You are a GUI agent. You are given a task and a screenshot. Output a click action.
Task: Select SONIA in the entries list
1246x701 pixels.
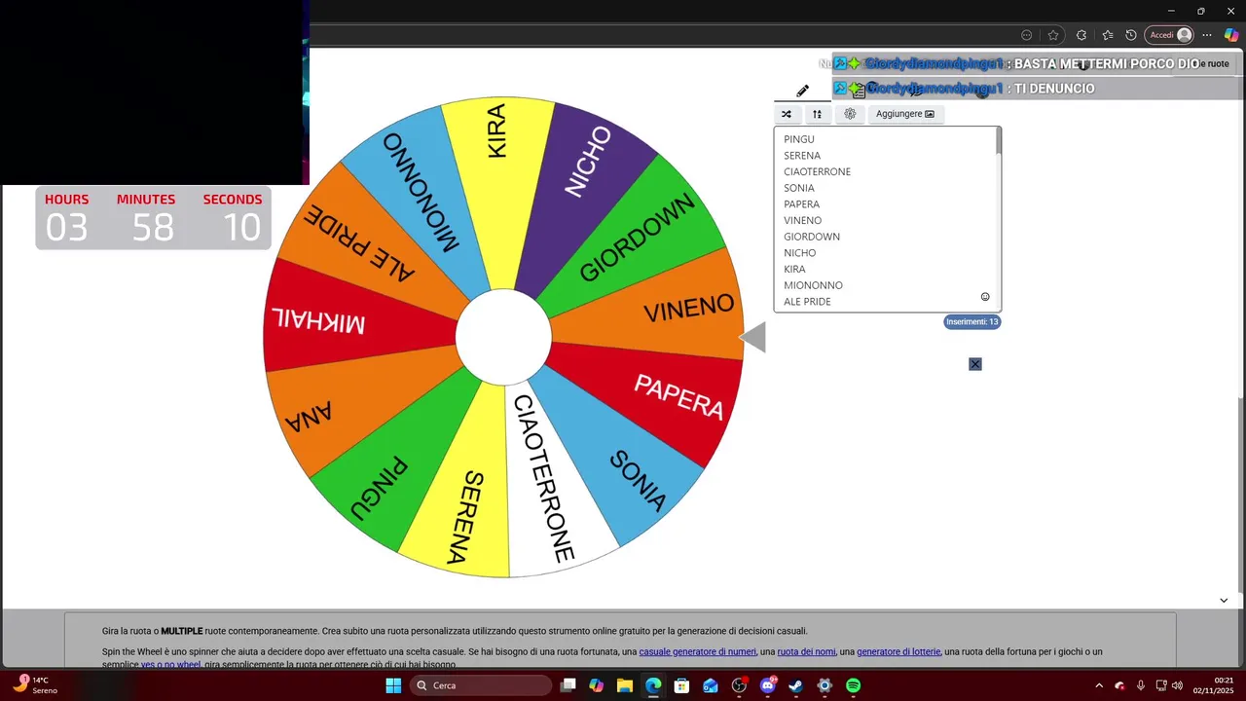click(799, 188)
